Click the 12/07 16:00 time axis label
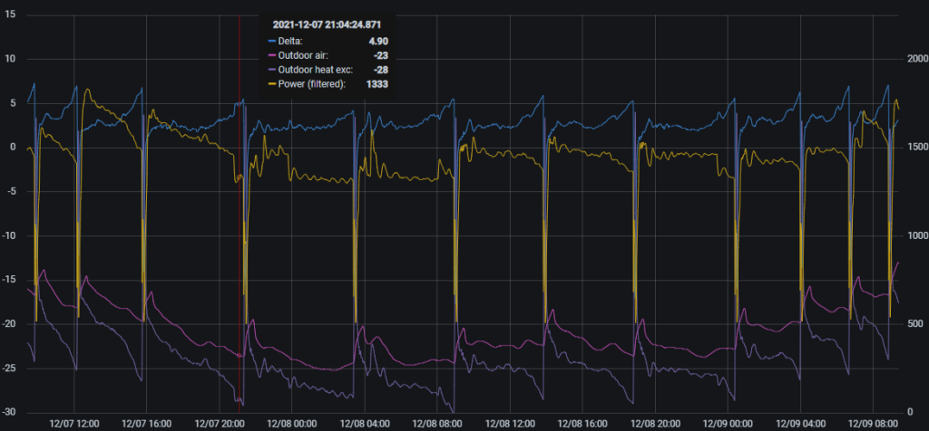This screenshot has width=929, height=431. pos(146,423)
